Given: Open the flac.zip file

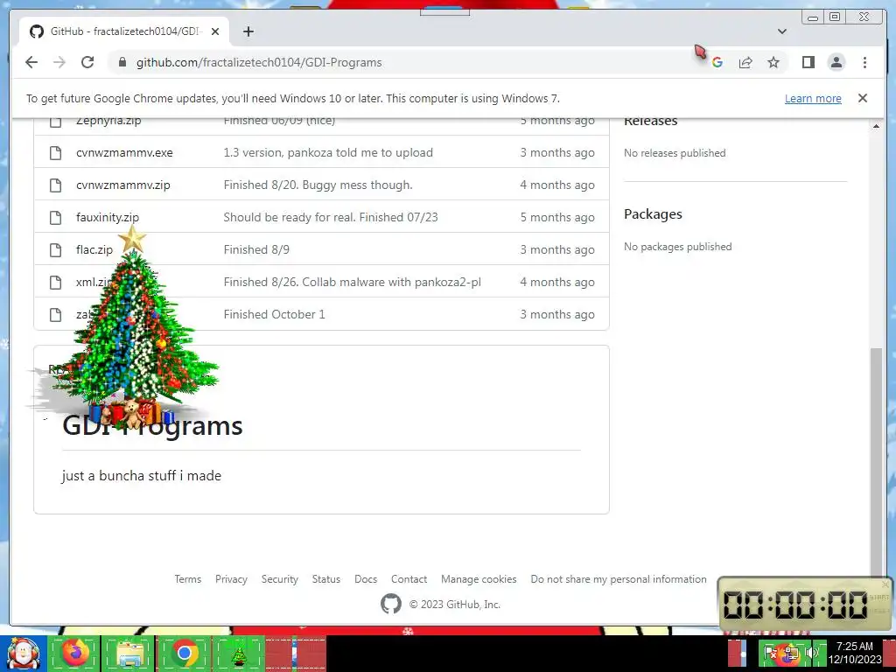Looking at the screenshot, I should point(94,249).
